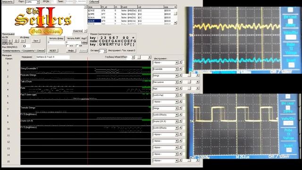302x170 pixels.
Task: Click the RESET button
Action: pos(53,51)
